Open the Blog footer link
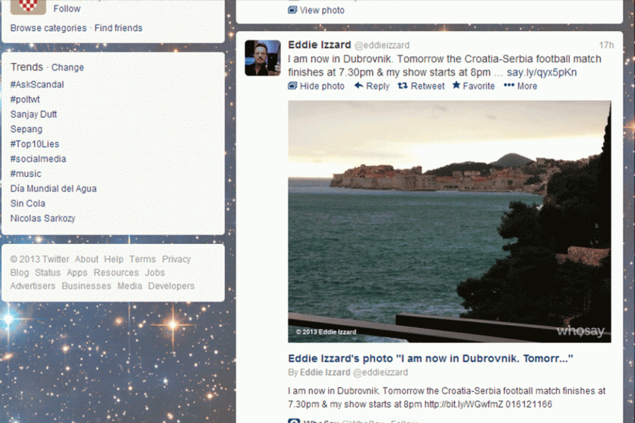Viewport: 635px width, 423px height. tap(19, 272)
